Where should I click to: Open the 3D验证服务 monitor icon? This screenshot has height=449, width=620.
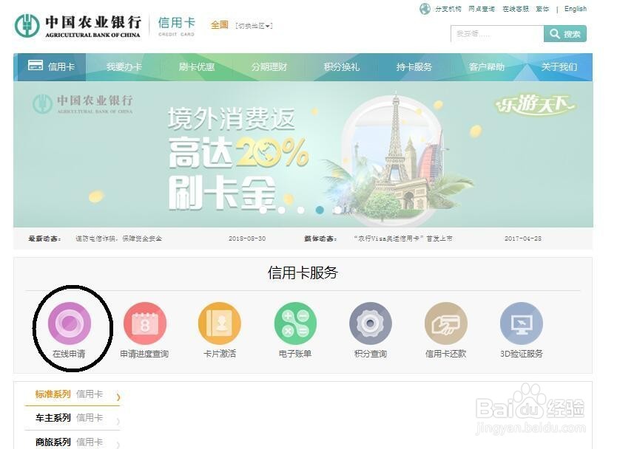click(x=521, y=323)
